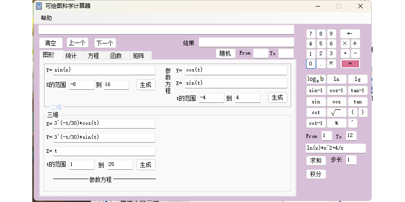Click the pink equals key
This screenshot has width=405, height=202.
pyautogui.click(x=350, y=64)
